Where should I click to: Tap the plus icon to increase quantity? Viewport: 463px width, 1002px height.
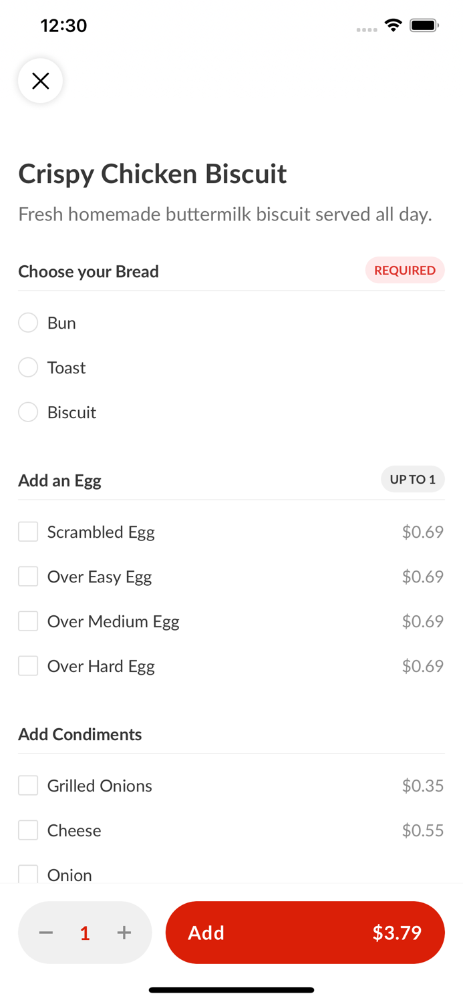[x=124, y=933]
